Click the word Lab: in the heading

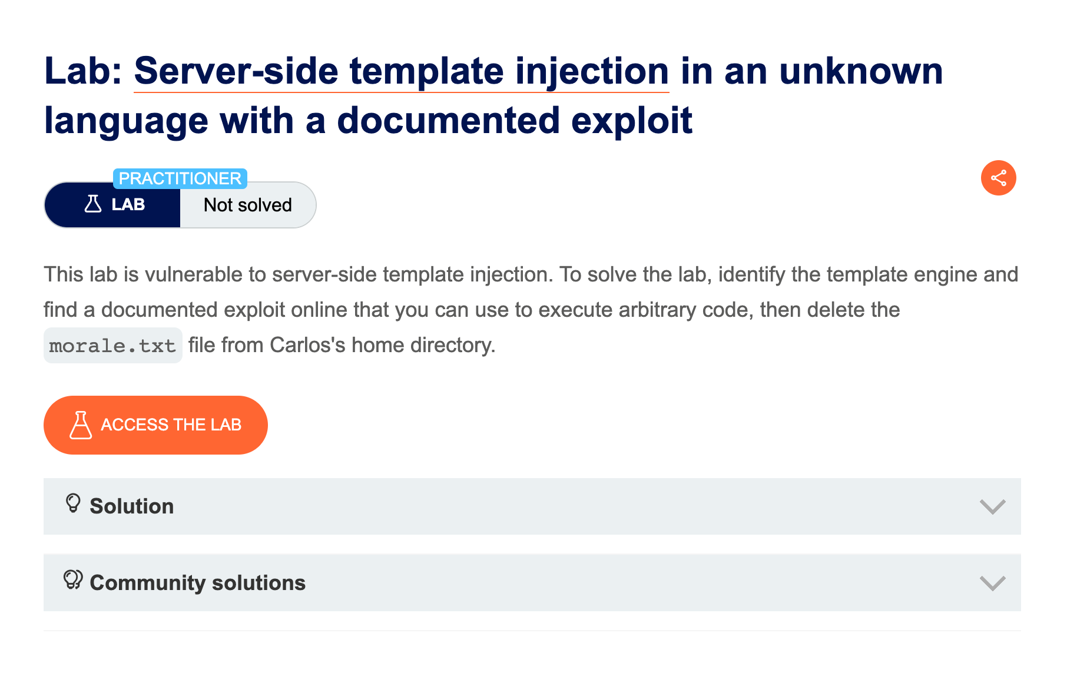[x=83, y=71]
